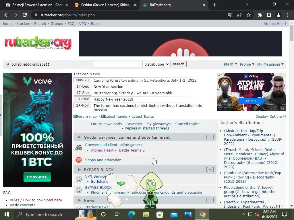
Task: Open the FAQ menu item
Action: pos(71,23)
